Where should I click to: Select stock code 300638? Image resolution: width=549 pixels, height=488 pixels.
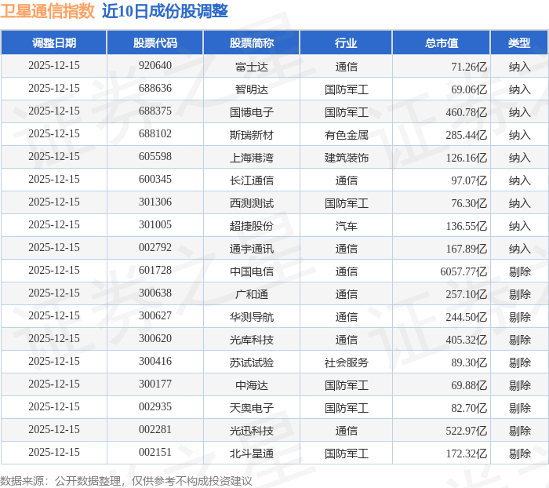click(x=155, y=293)
